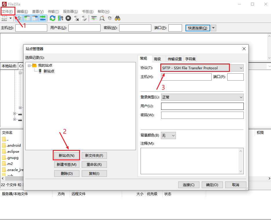The width and height of the screenshot is (271, 220).
Task: Click the 文件名 column header
Action: [7, 132]
